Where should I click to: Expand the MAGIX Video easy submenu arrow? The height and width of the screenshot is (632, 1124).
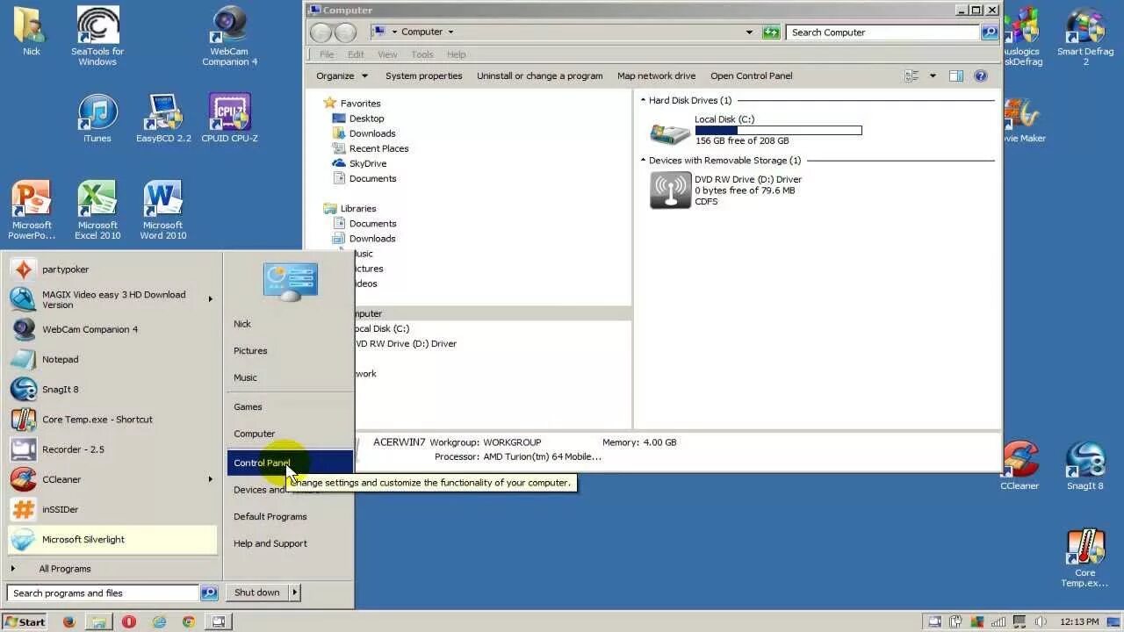point(210,299)
